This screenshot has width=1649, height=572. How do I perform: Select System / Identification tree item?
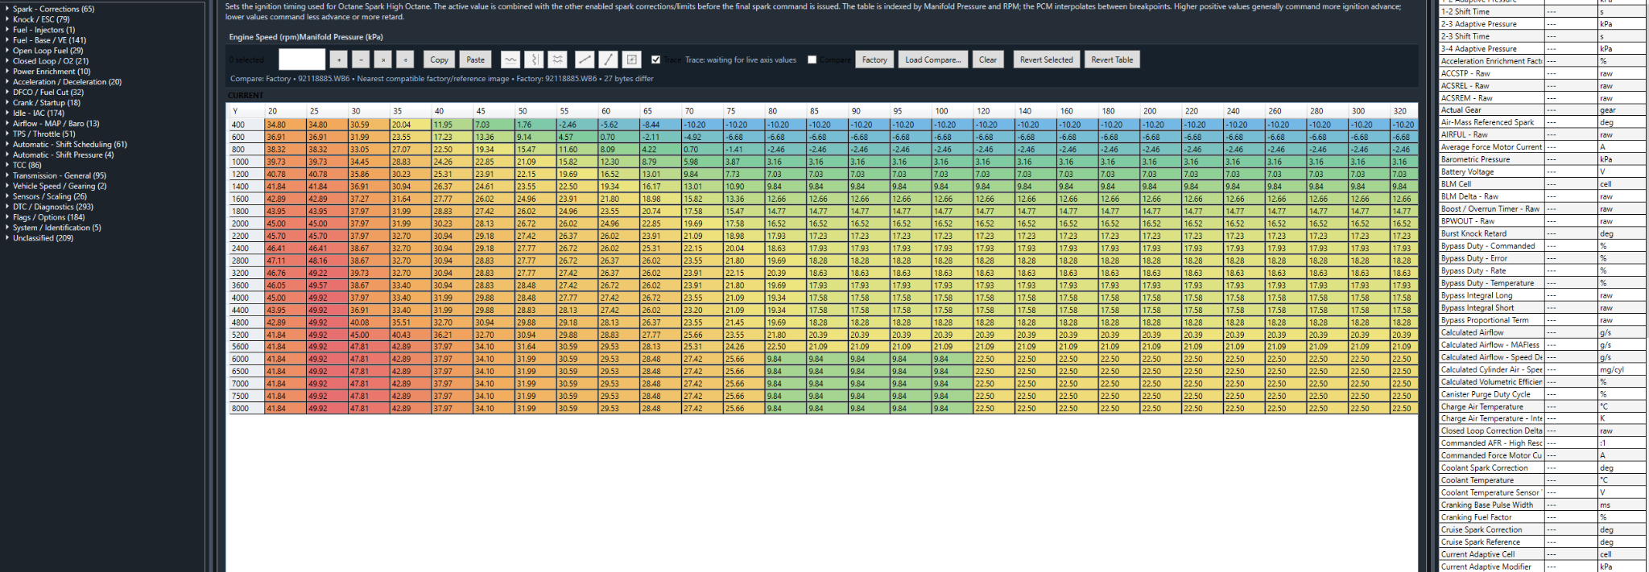point(57,228)
